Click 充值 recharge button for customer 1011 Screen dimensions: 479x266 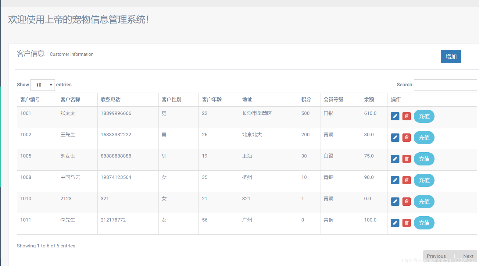click(x=424, y=223)
